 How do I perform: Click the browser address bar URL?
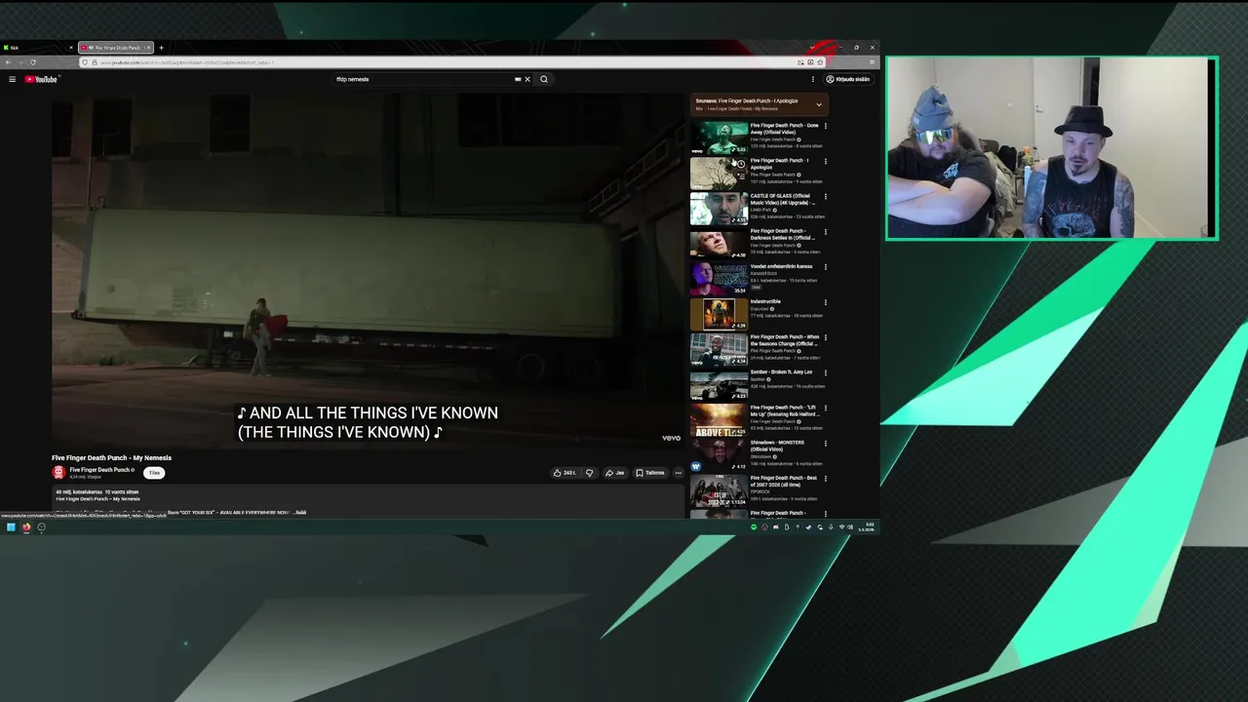coord(439,62)
